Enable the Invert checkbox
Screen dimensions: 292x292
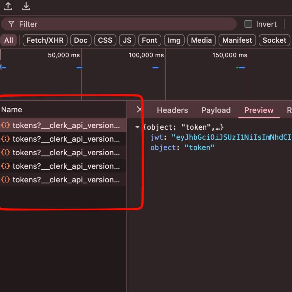(248, 24)
